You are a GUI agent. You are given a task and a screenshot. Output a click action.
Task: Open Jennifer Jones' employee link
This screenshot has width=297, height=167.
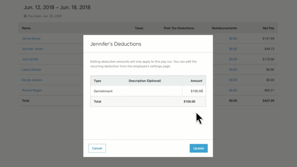(32, 49)
